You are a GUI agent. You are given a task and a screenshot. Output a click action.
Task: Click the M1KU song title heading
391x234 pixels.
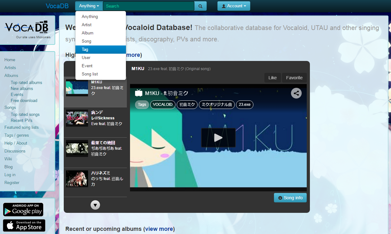pyautogui.click(x=138, y=69)
